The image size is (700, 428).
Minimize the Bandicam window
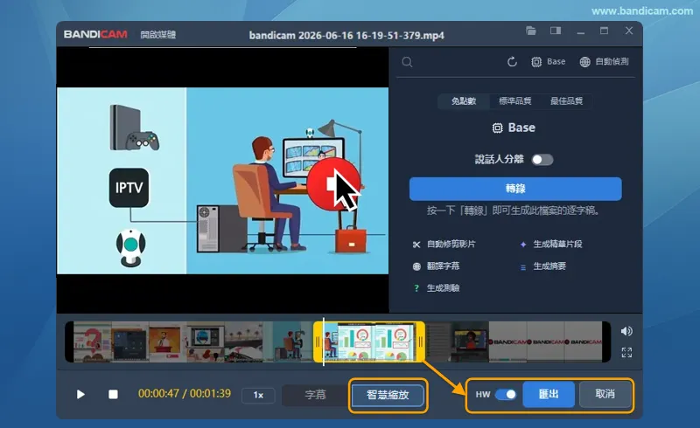click(580, 31)
